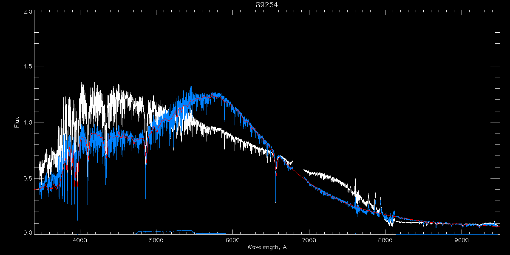The height and width of the screenshot is (255, 510).
Task: Select the 7000 x-axis tick label
Action: pos(309,240)
